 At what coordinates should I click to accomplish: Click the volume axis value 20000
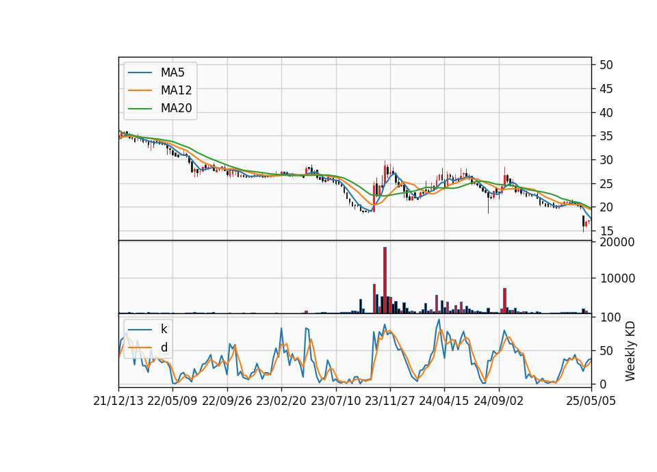pyautogui.click(x=617, y=242)
